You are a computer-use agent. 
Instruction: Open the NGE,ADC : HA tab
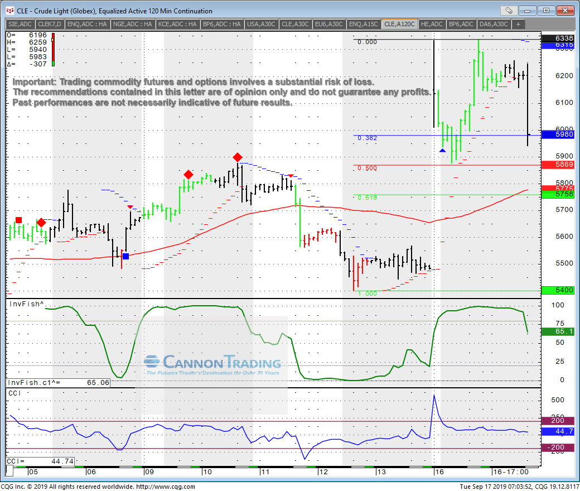tap(132, 24)
